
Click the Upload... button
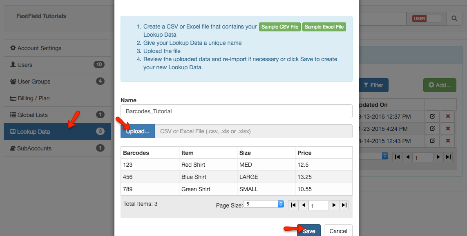(x=138, y=131)
